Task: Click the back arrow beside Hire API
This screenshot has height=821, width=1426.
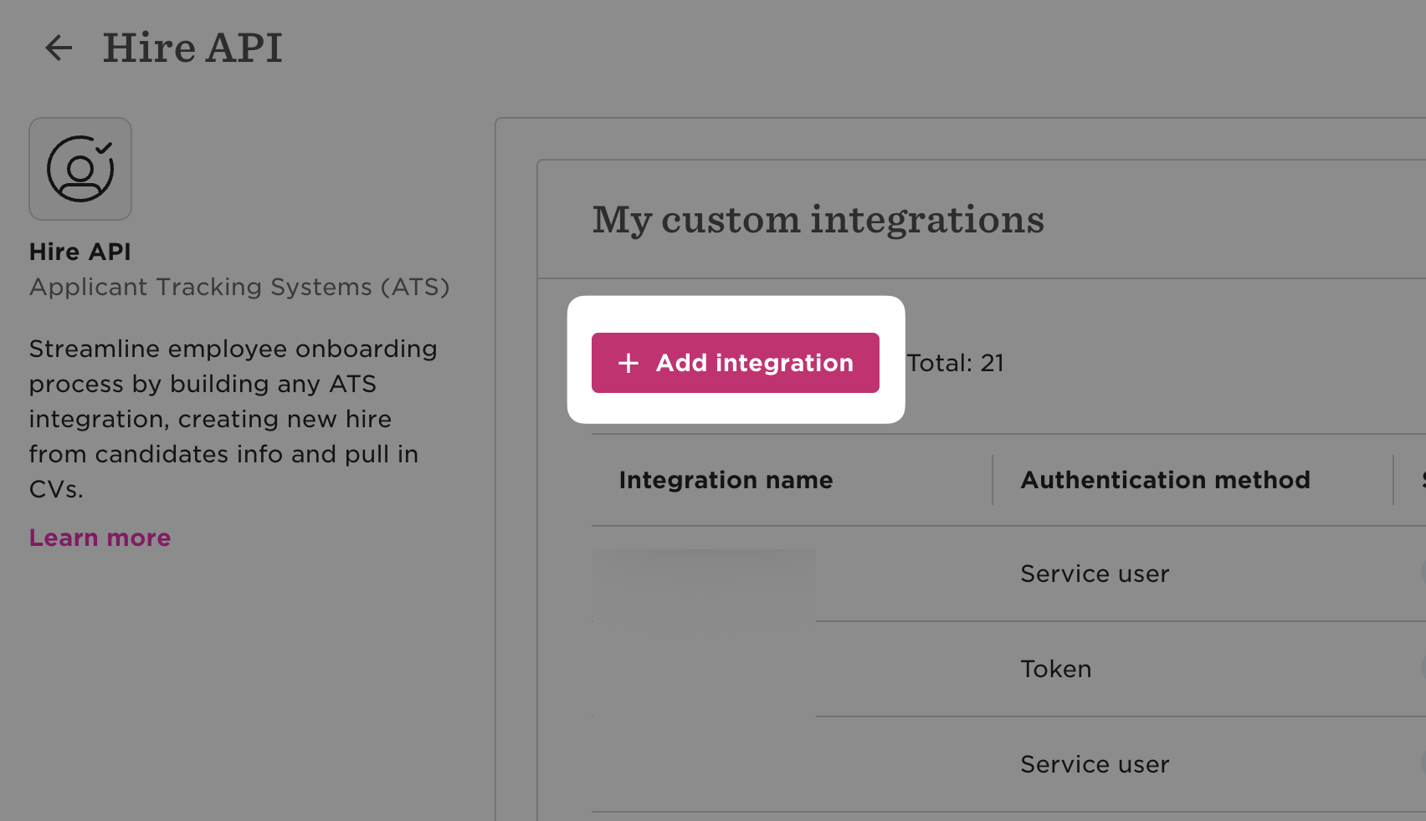Action: 58,48
